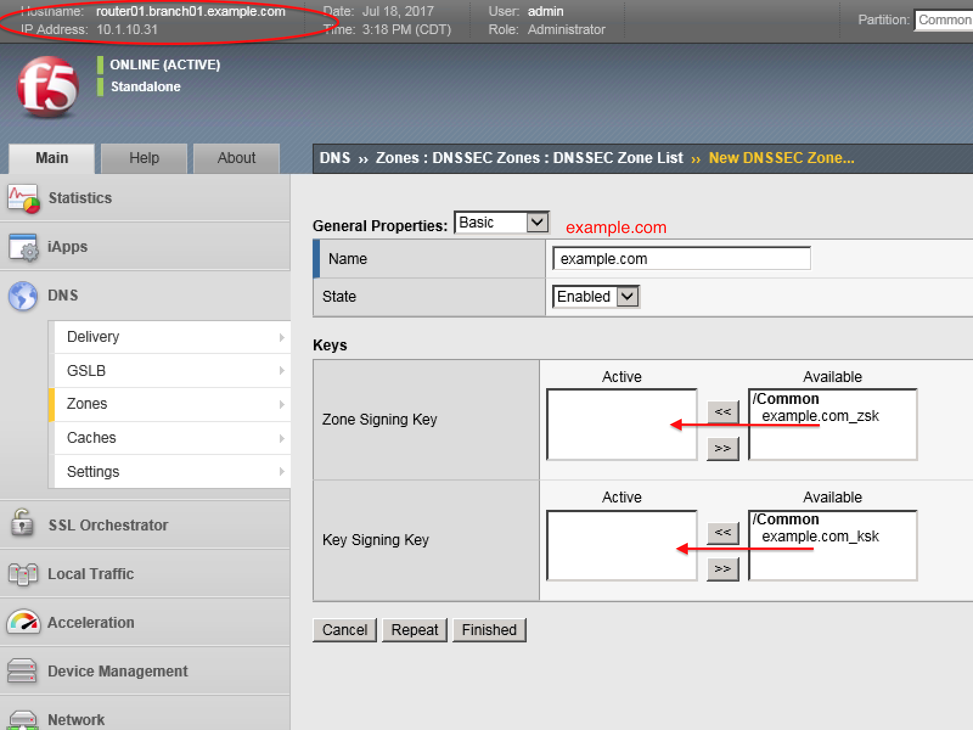Screen dimensions: 973x730
Task: Click the F5 logo icon
Action: click(x=48, y=86)
